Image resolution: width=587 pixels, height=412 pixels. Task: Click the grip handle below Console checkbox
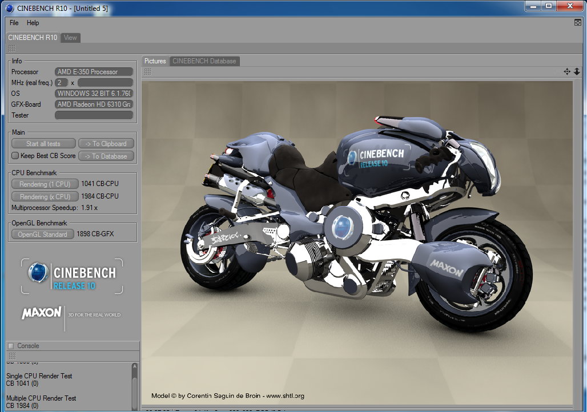(12, 356)
